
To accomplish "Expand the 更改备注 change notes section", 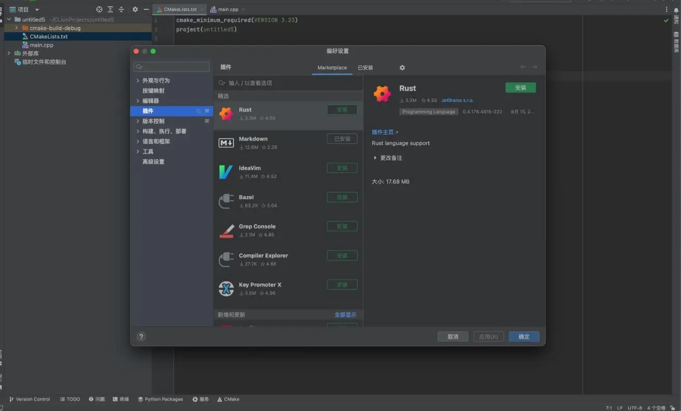I will coord(375,158).
